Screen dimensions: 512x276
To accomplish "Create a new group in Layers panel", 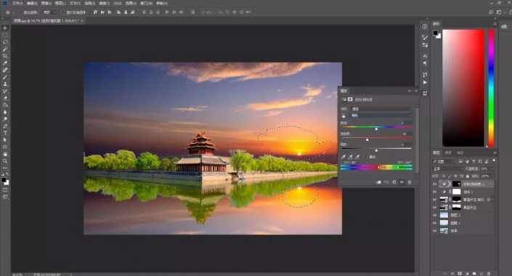I will pos(474,273).
